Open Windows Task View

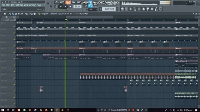coord(13,110)
